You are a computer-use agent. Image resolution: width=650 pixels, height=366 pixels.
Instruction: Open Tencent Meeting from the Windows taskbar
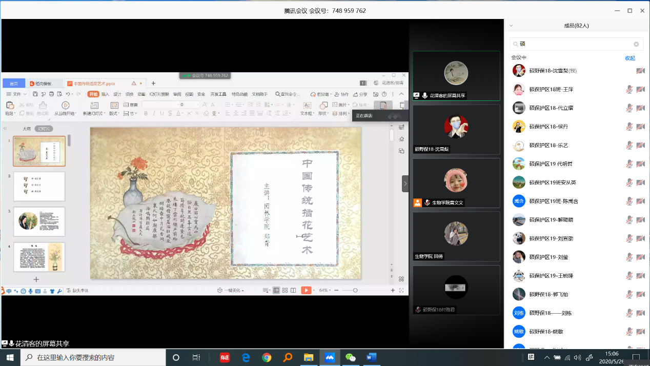(330, 357)
